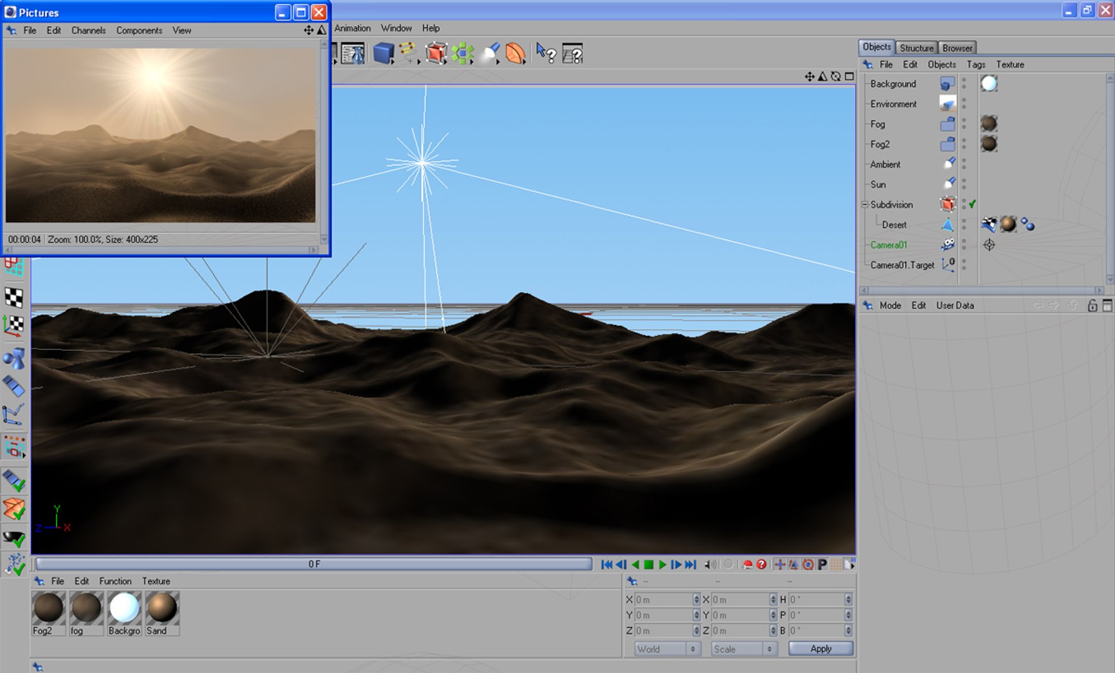
Task: Open the Animation menu
Action: tap(353, 28)
